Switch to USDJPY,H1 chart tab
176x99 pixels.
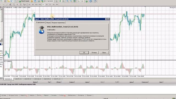18,79
